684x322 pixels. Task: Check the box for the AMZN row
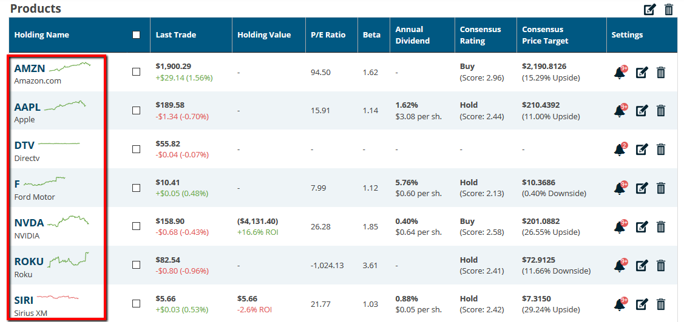click(136, 71)
